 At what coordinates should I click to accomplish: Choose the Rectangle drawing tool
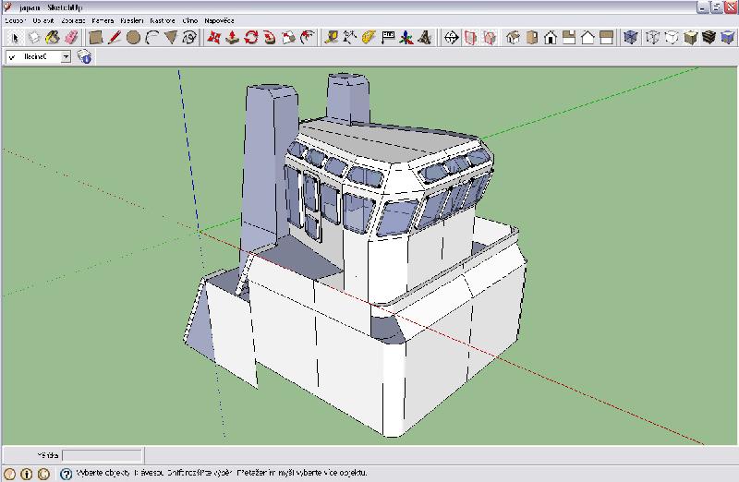96,38
